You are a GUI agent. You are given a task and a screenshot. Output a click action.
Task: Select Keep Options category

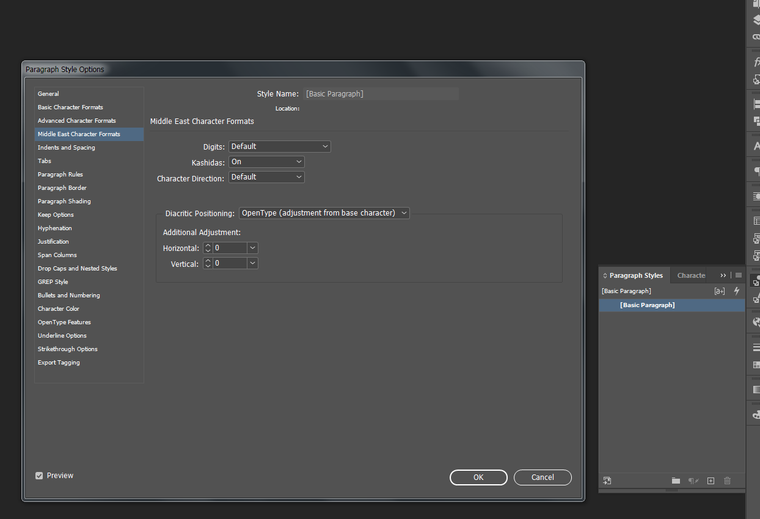[89, 215]
